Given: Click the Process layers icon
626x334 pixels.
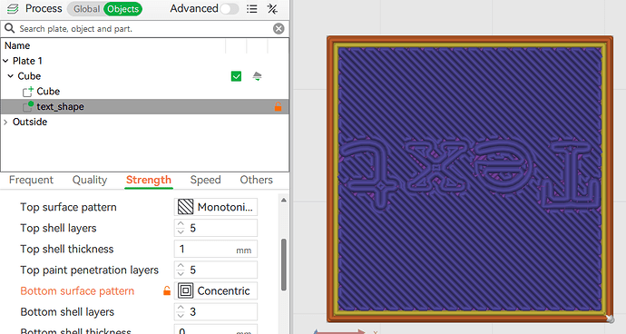Looking at the screenshot, I should (x=13, y=9).
